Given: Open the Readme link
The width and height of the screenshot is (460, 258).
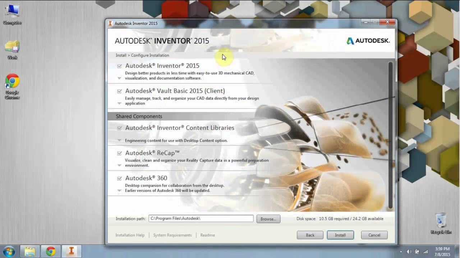Looking at the screenshot, I should coord(208,235).
